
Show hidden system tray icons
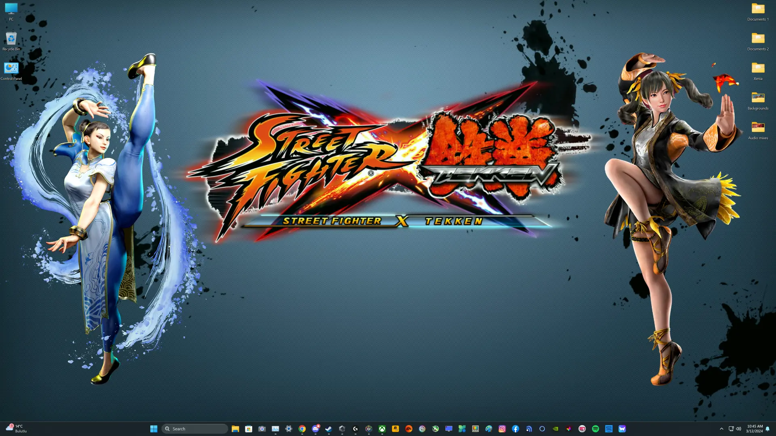click(721, 429)
